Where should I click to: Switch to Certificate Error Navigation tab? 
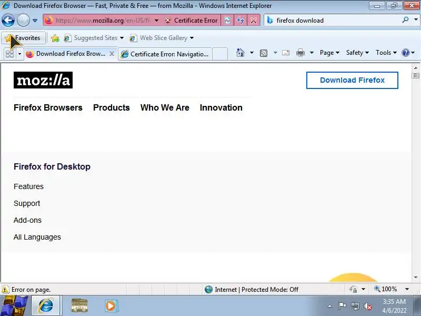[x=165, y=54]
